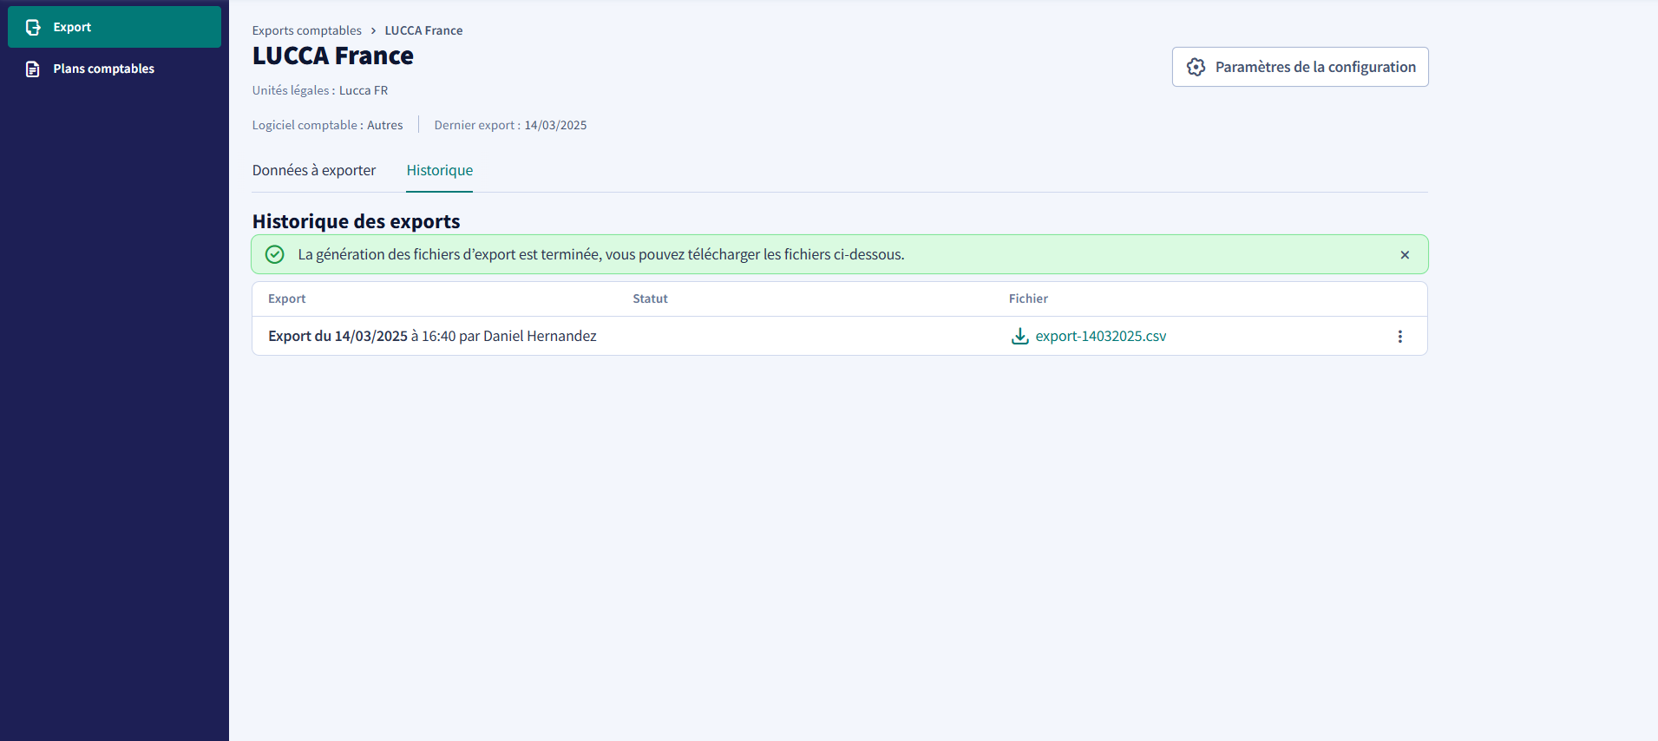
Task: Click the Export sidebar icon
Action: pos(33,27)
